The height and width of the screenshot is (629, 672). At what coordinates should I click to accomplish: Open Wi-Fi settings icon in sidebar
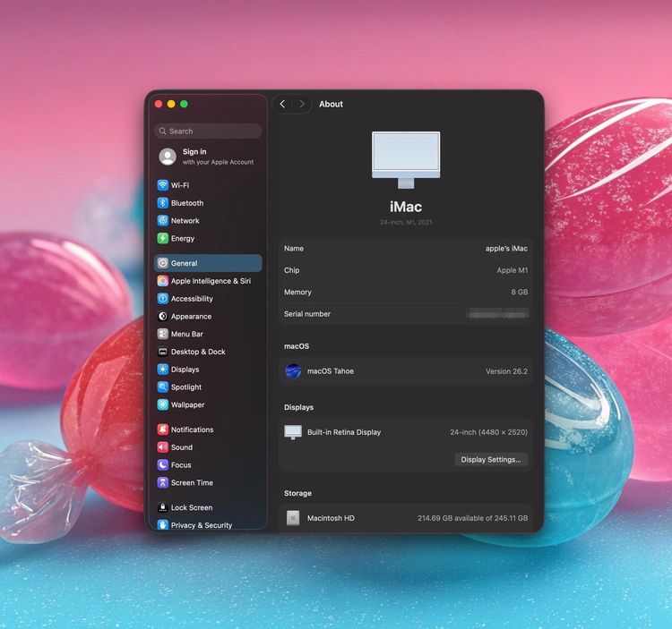(x=162, y=185)
